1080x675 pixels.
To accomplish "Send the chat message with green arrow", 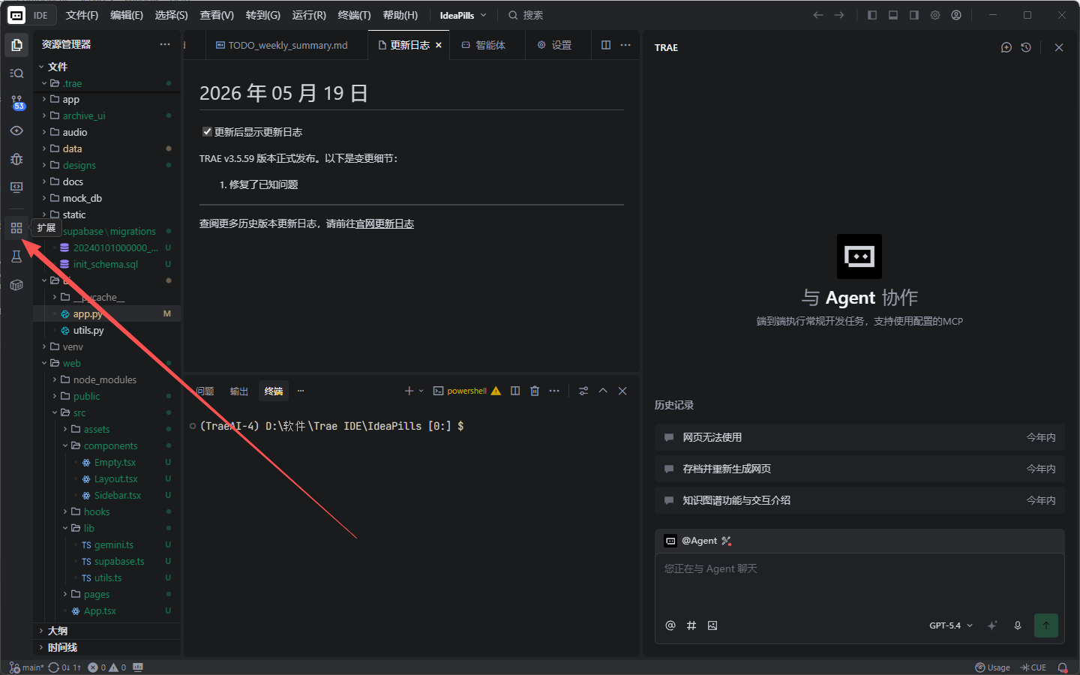I will click(x=1046, y=625).
